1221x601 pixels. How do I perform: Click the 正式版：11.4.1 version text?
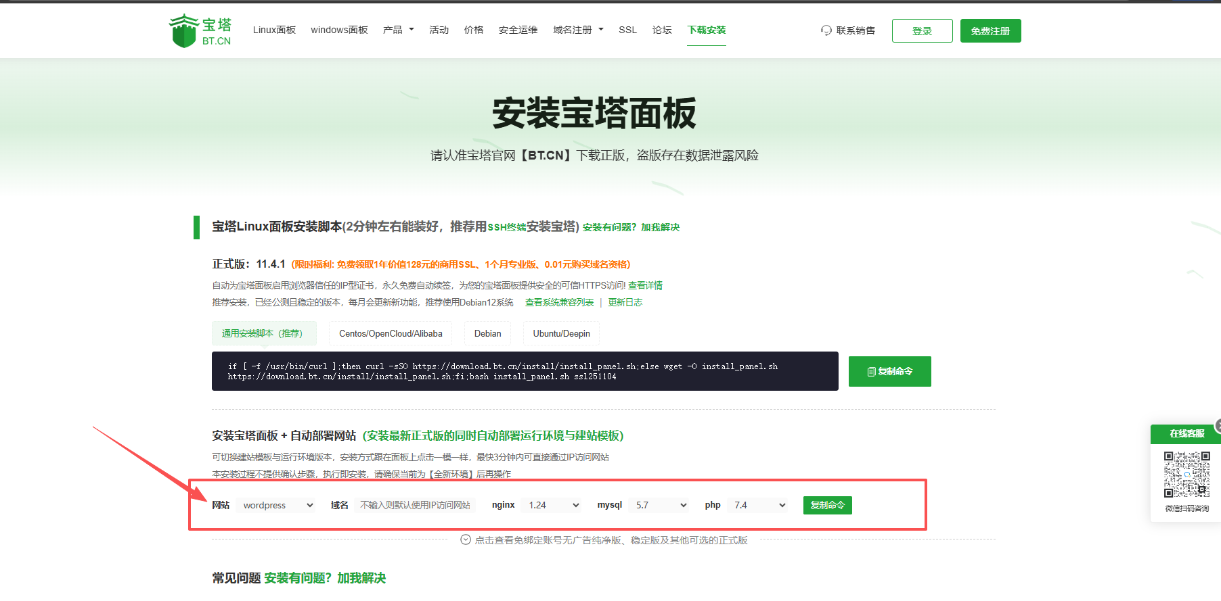248,264
